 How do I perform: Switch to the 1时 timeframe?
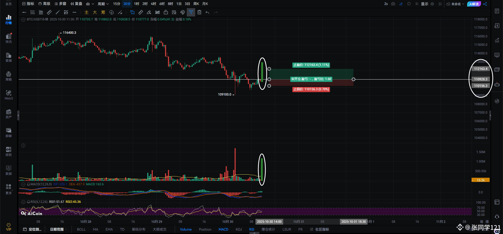click(x=136, y=4)
